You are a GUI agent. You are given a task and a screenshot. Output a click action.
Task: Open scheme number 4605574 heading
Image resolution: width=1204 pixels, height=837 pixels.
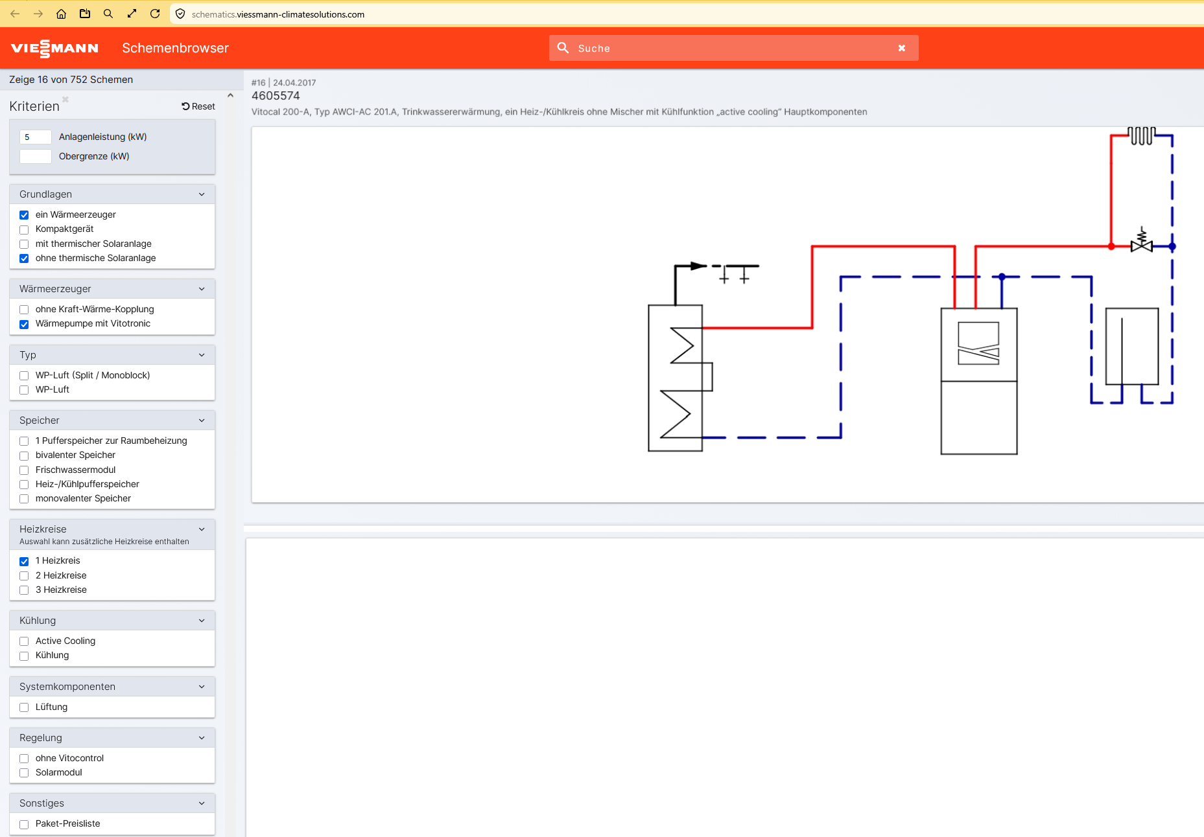pos(276,96)
